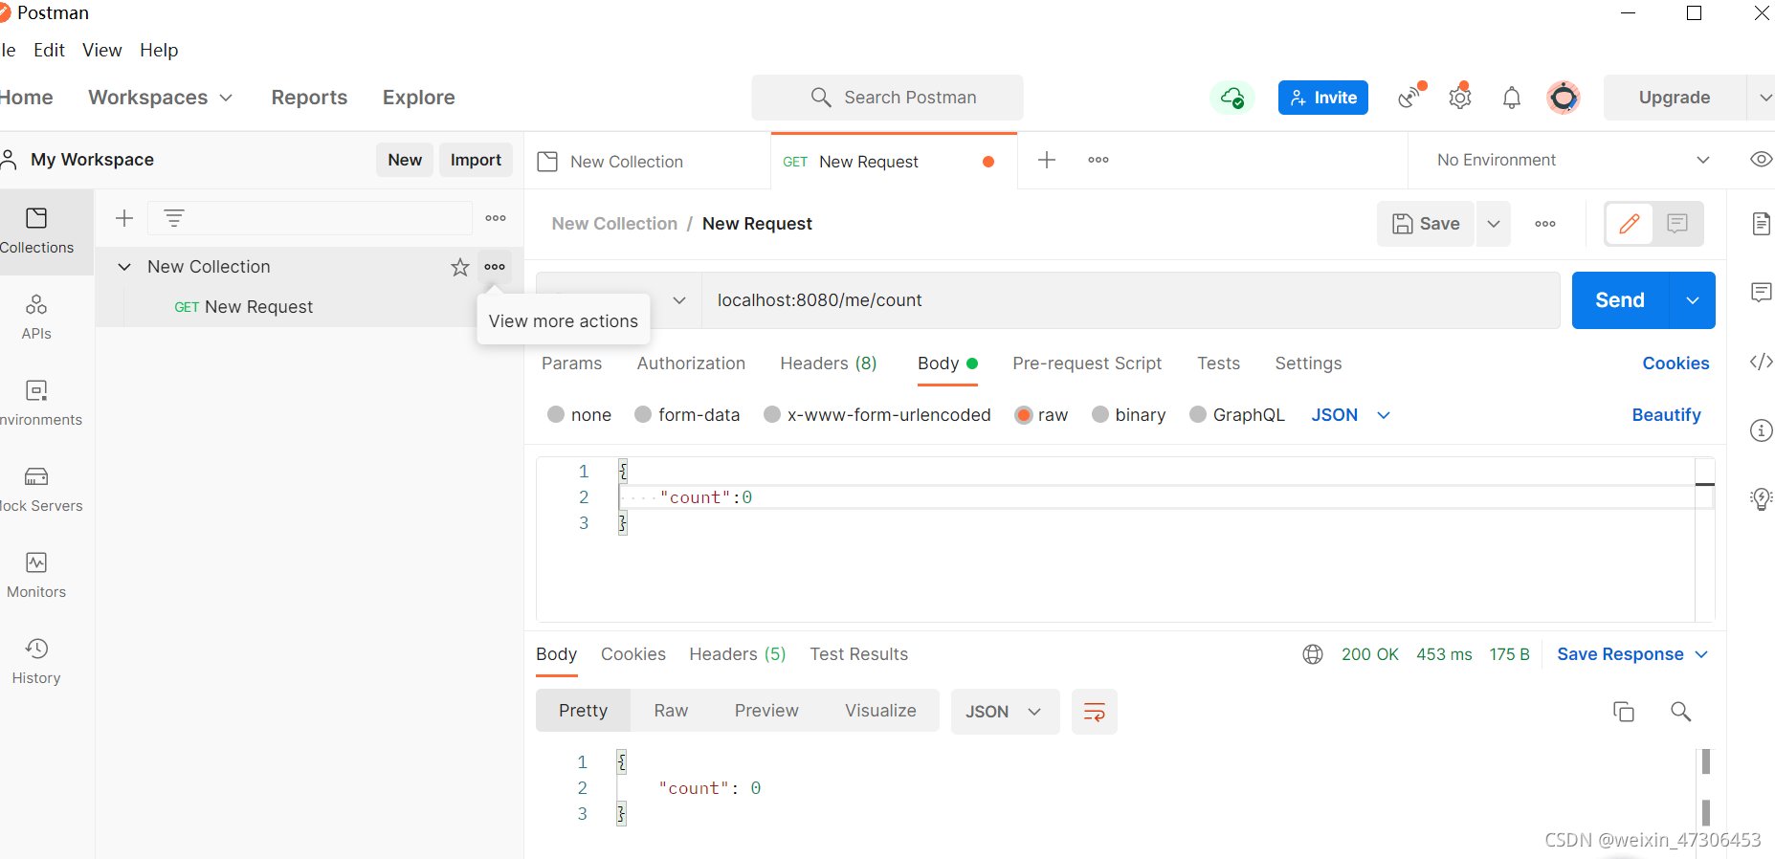
Task: Click the network globe icon near status
Action: coord(1313,654)
